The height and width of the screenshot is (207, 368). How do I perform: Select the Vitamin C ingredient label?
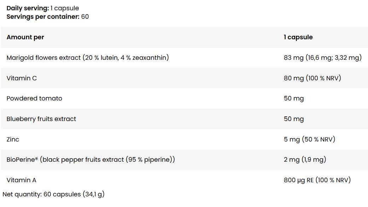point(22,78)
